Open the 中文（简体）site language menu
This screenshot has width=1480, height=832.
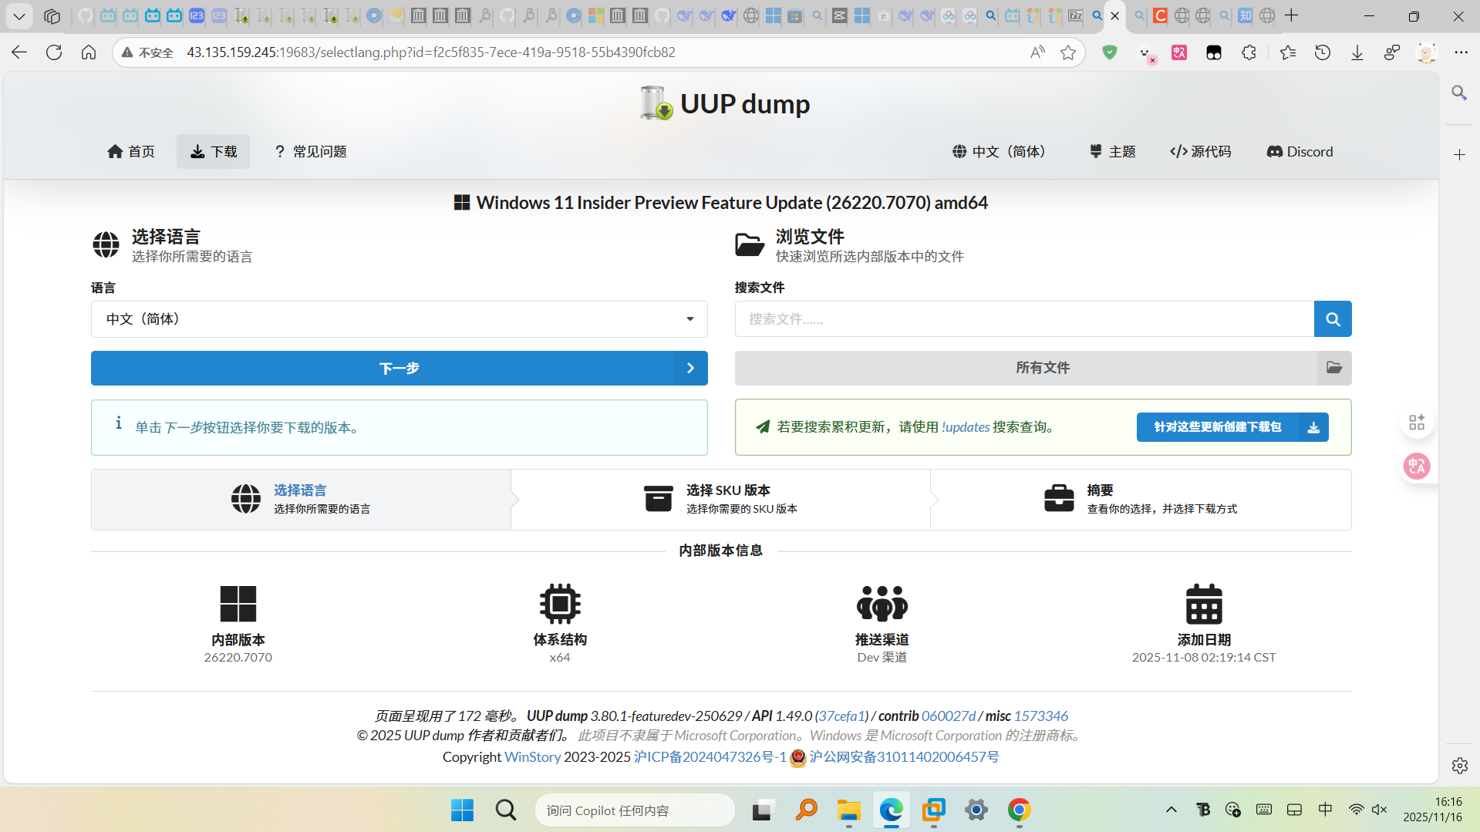(1000, 152)
